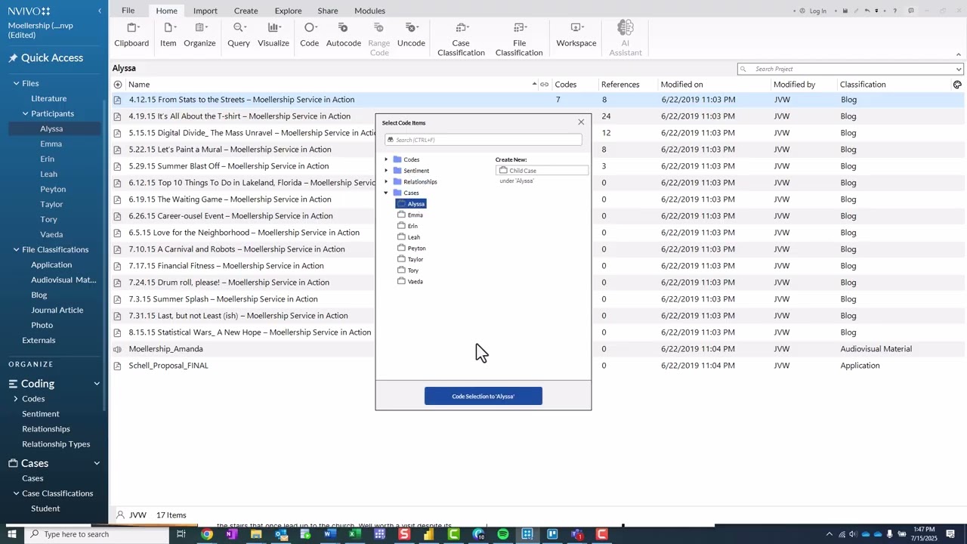Select the Peyton case in the dialog

click(416, 248)
